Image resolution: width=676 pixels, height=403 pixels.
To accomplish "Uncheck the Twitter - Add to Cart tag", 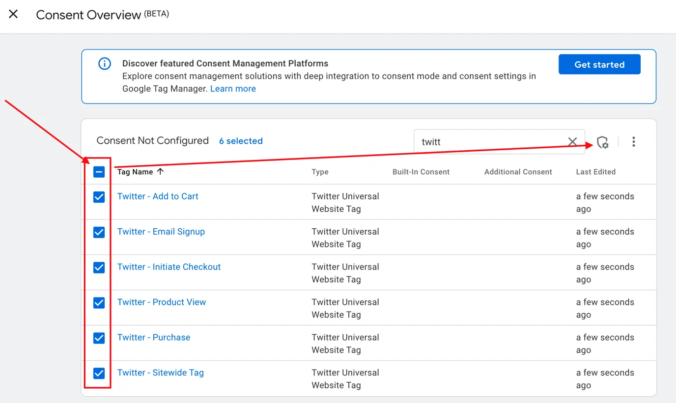I will click(99, 197).
